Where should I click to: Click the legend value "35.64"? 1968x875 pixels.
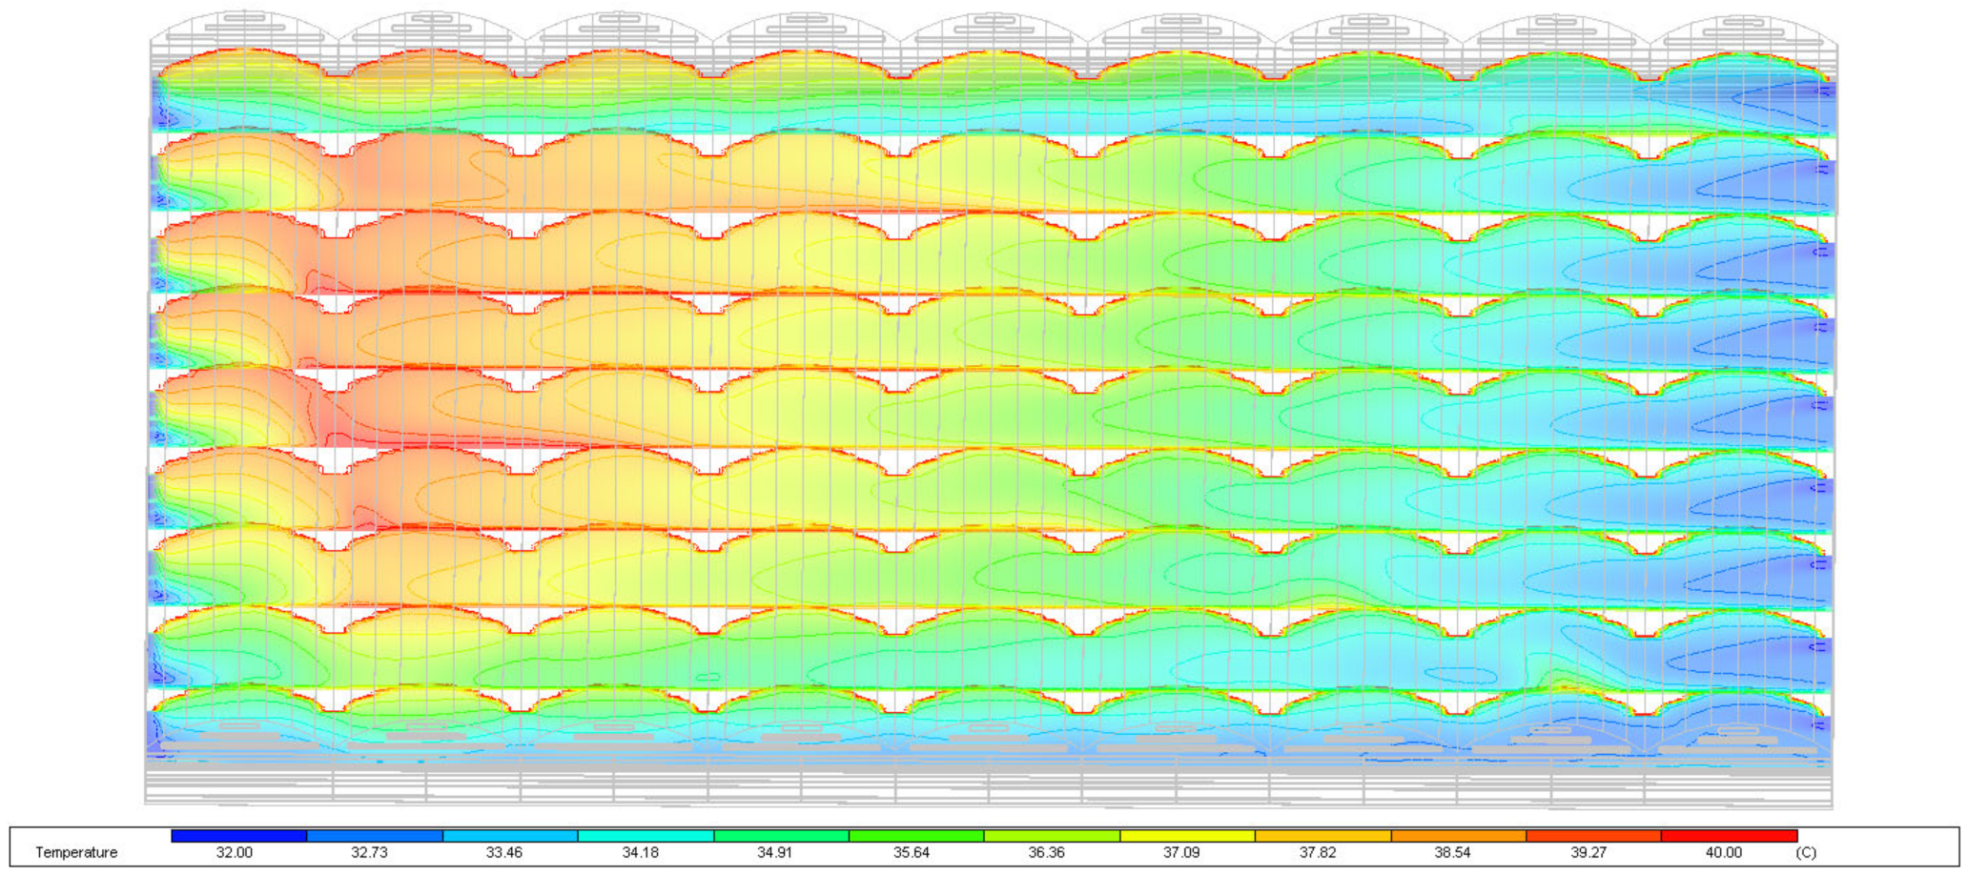[x=911, y=852]
